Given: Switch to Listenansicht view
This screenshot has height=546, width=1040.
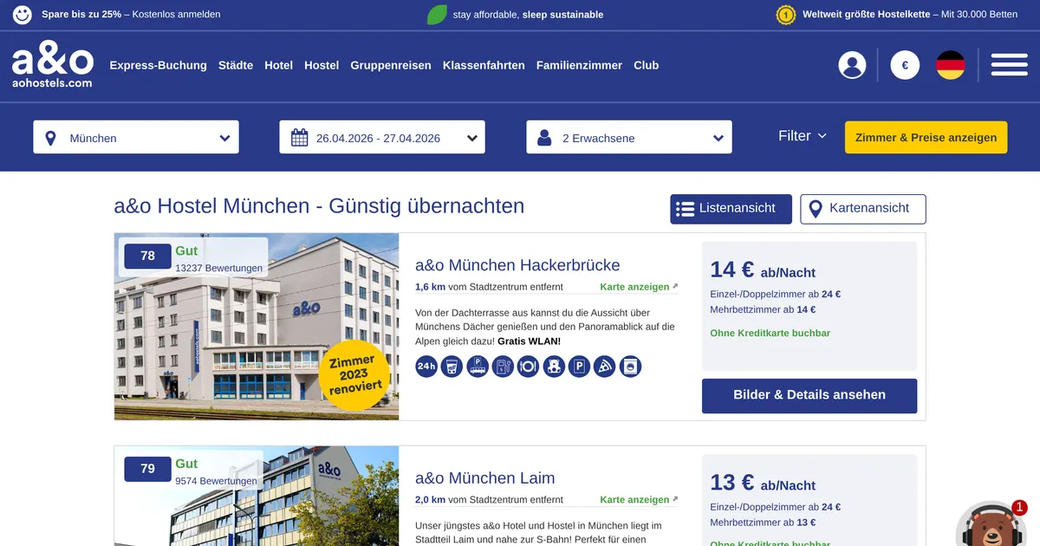Looking at the screenshot, I should click(x=731, y=209).
